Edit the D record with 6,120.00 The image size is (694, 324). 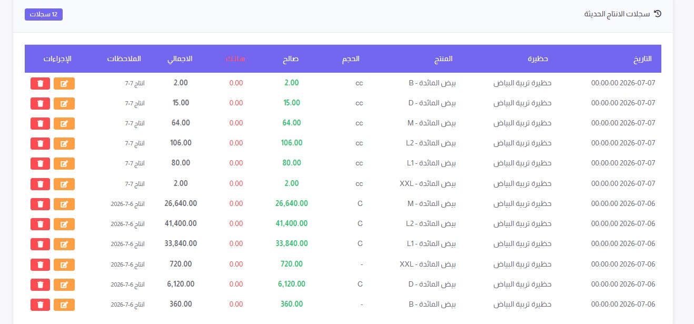pos(64,284)
